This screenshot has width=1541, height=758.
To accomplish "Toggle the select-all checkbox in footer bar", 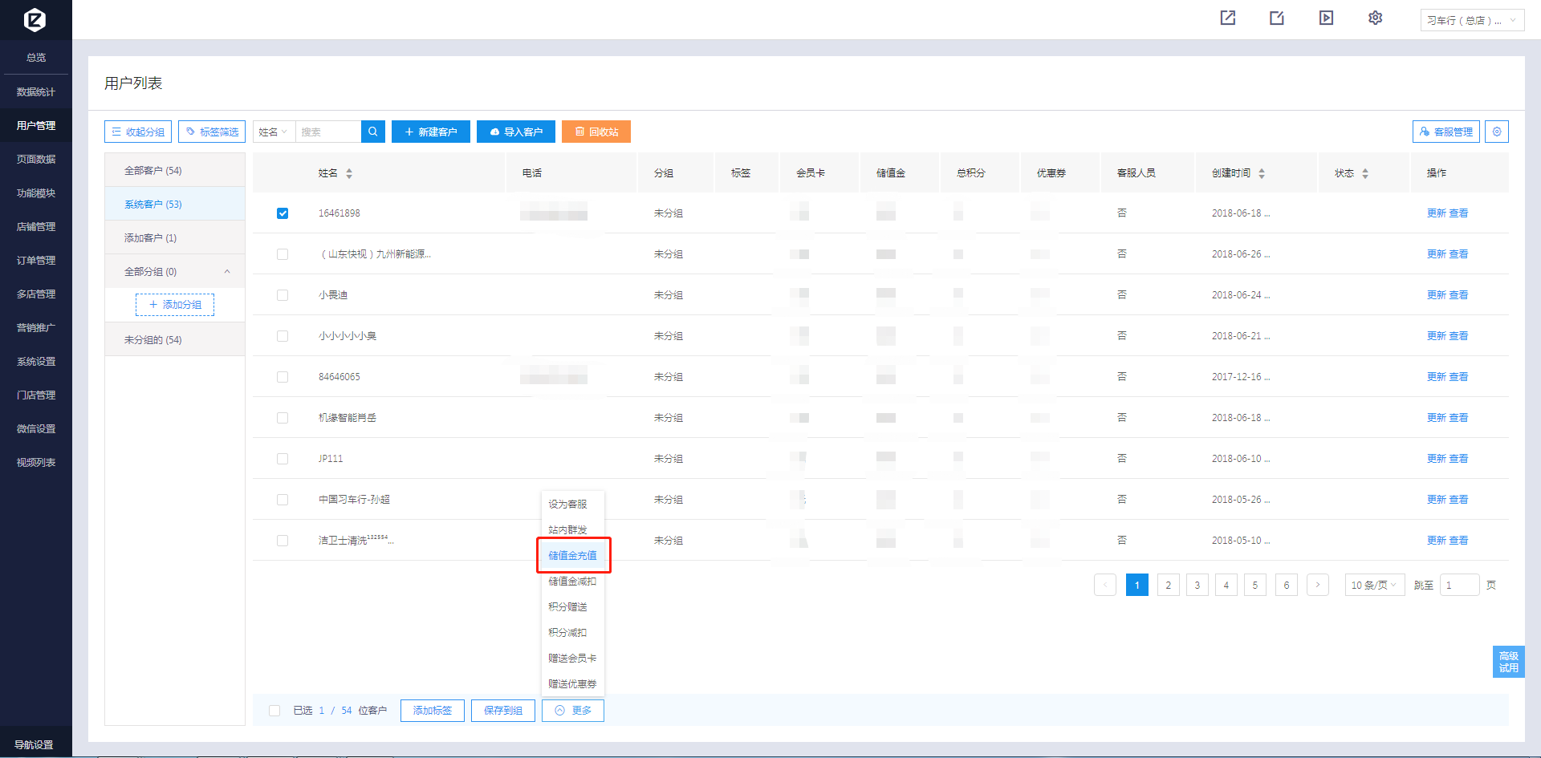I will (x=274, y=711).
